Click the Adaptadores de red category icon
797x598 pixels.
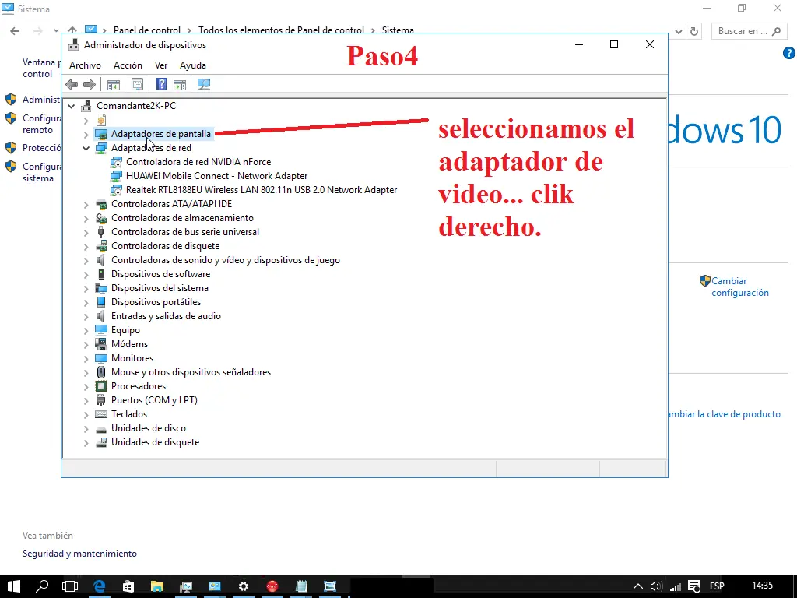pyautogui.click(x=101, y=148)
